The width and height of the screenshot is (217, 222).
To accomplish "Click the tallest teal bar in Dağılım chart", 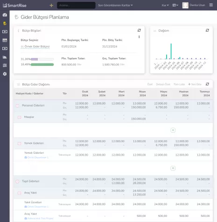I will [x=171, y=51].
